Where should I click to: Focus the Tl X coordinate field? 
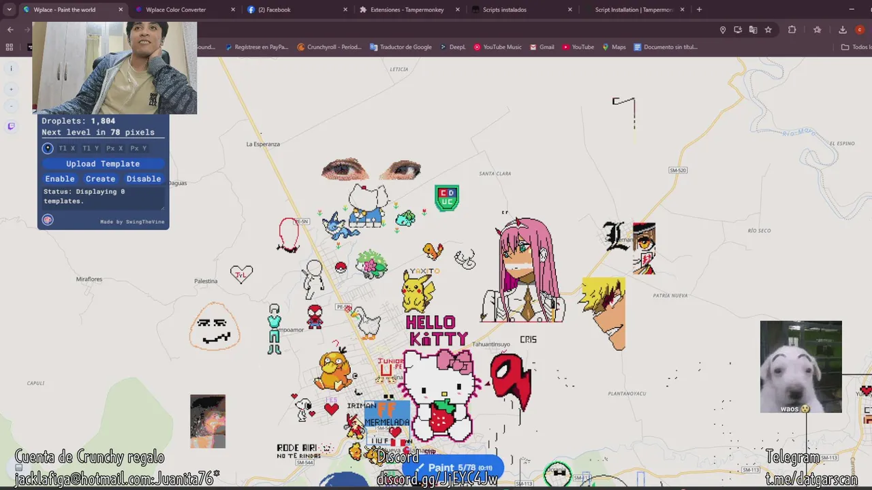pos(67,148)
